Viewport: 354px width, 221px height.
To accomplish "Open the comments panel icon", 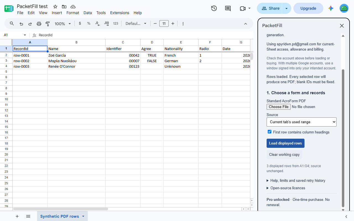I will point(228,8).
